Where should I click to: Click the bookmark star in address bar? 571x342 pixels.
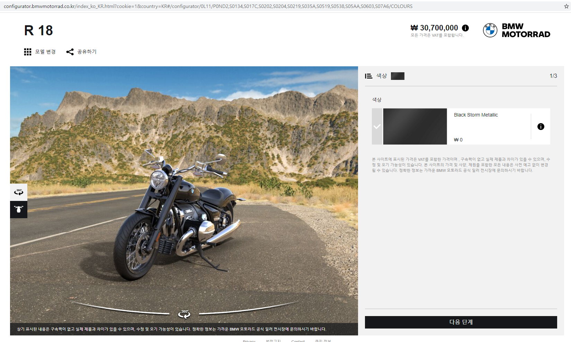(566, 6)
